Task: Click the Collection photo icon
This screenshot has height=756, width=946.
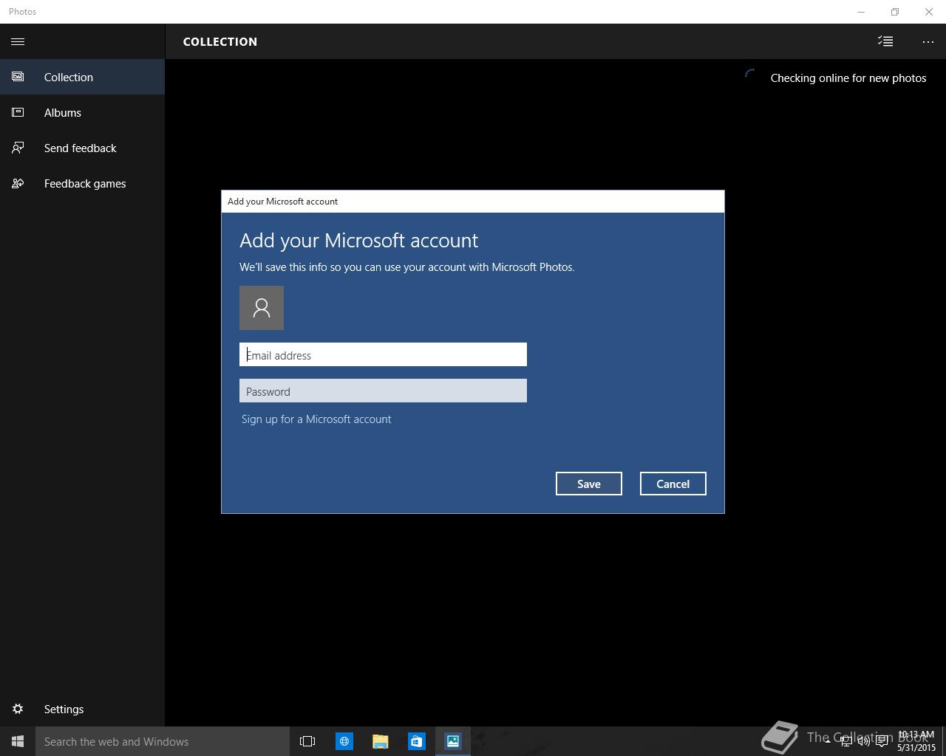Action: coord(18,77)
